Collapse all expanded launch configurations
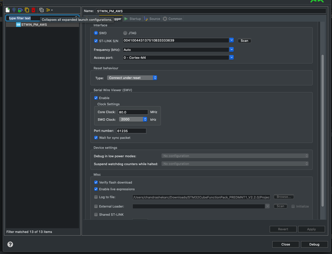The image size is (332, 254). tap(42, 10)
